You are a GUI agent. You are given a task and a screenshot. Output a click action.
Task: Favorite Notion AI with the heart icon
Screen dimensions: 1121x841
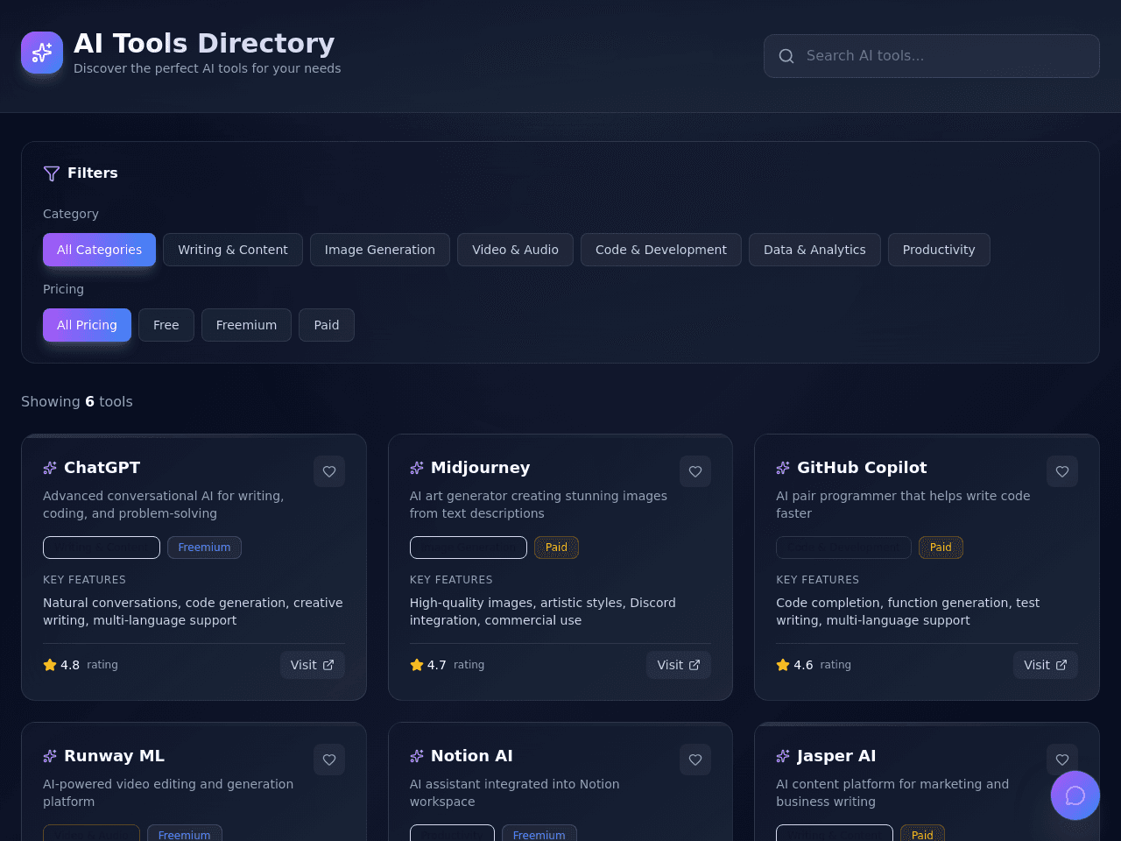click(695, 760)
